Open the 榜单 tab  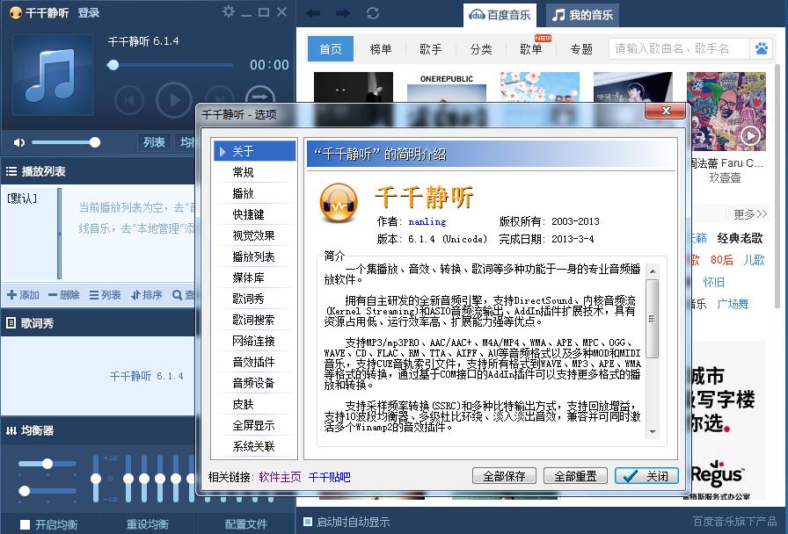point(381,48)
